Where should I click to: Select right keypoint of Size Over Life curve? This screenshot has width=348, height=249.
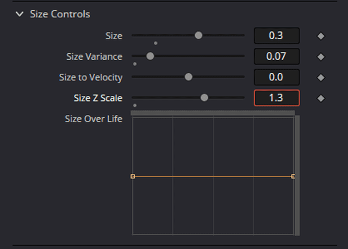point(293,176)
